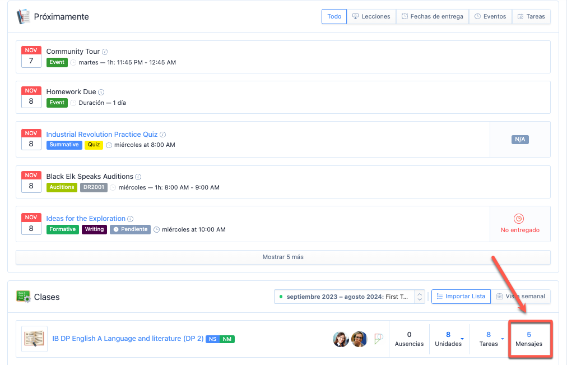Click info icon next to Homework Due
Image resolution: width=567 pixels, height=365 pixels.
tap(101, 93)
